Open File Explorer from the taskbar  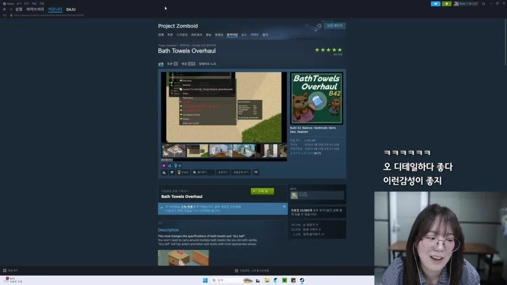pos(267,280)
